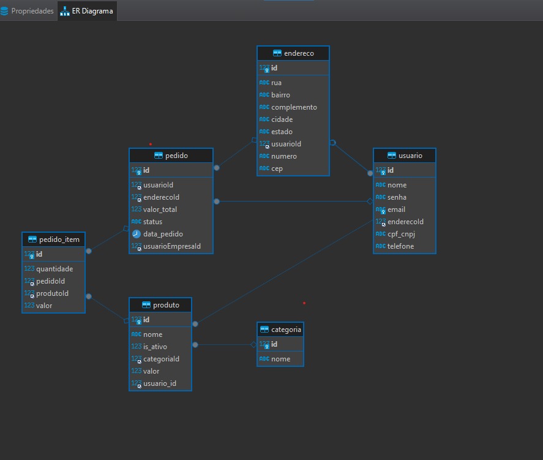Select the categoria table header

click(280, 330)
